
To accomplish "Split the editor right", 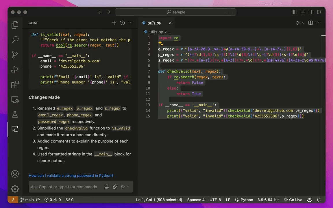I will point(310,23).
